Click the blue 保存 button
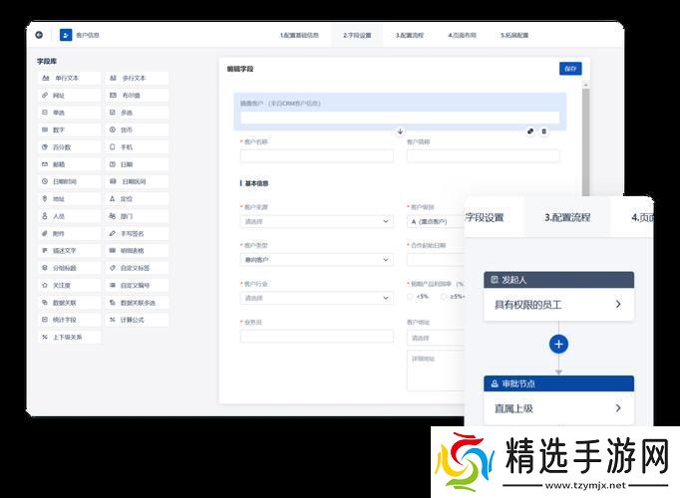 point(570,69)
